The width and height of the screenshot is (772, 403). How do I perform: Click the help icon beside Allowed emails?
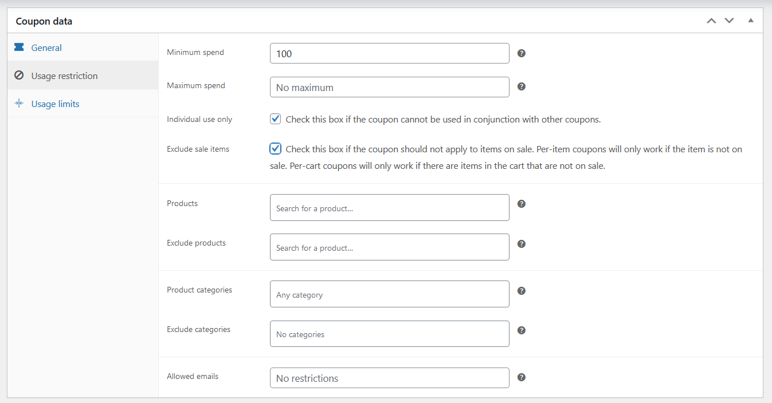(x=522, y=377)
